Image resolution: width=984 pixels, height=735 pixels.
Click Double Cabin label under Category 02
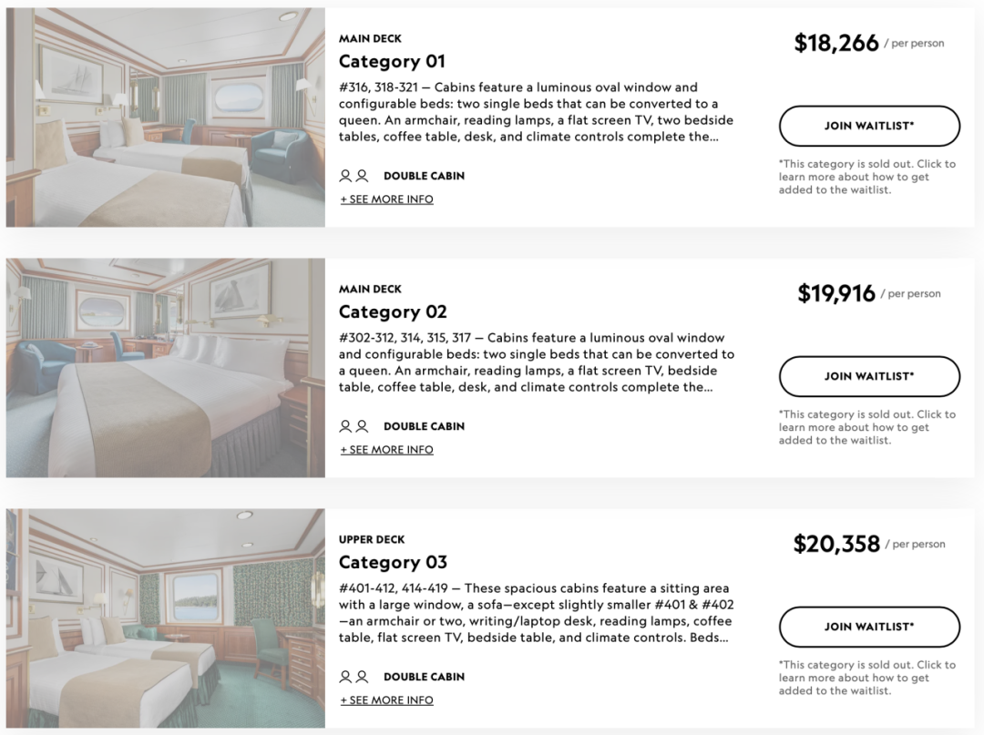point(425,426)
